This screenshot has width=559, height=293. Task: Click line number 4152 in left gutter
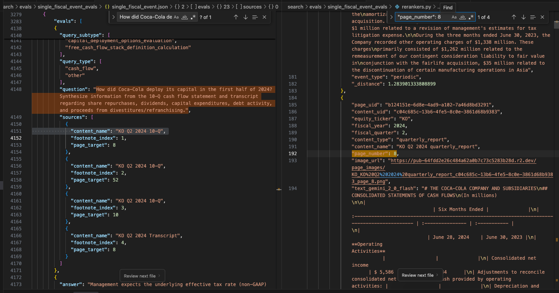[x=16, y=138]
